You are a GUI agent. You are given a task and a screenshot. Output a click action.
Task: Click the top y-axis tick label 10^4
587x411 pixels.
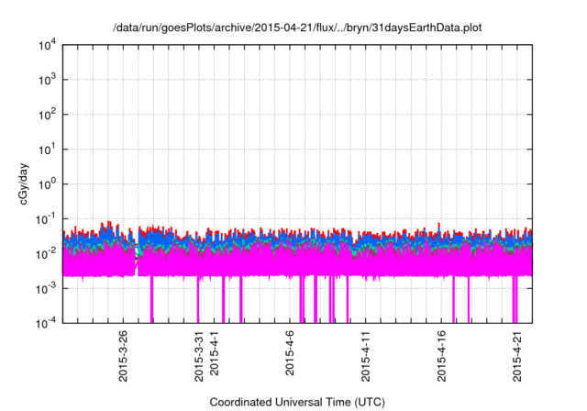[x=49, y=45]
